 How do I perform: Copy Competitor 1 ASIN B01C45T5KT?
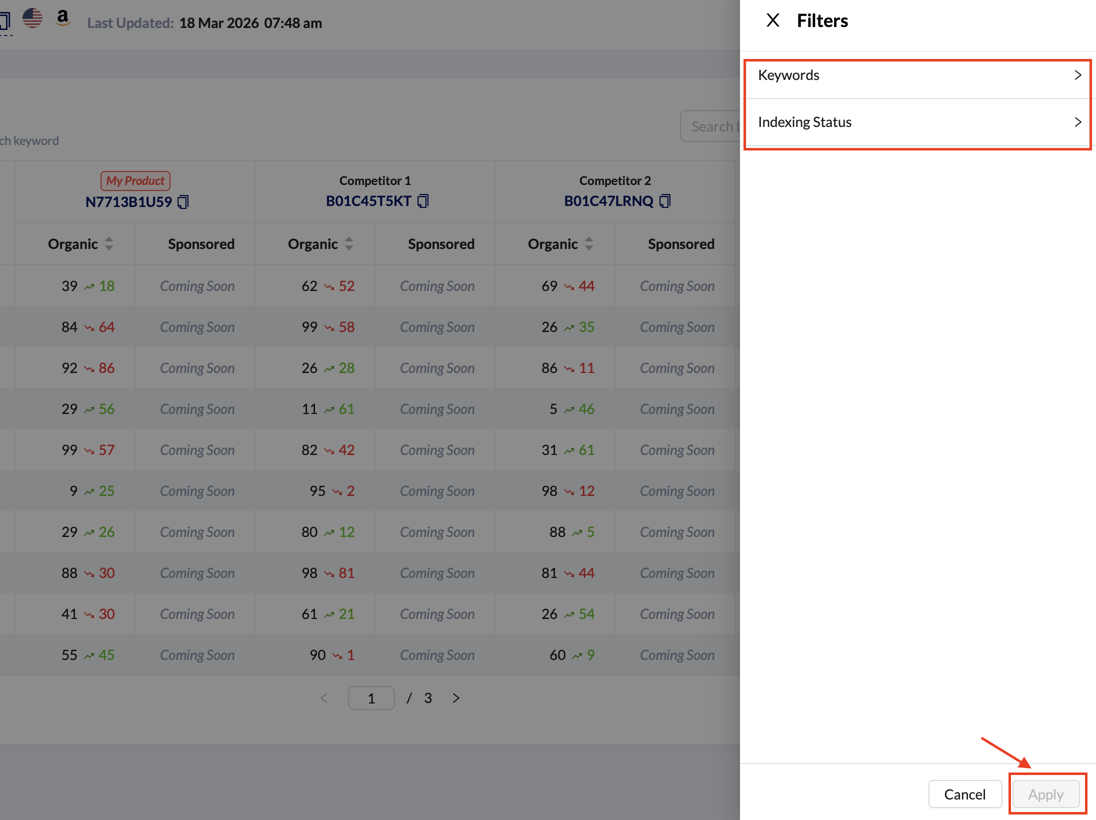(x=423, y=201)
